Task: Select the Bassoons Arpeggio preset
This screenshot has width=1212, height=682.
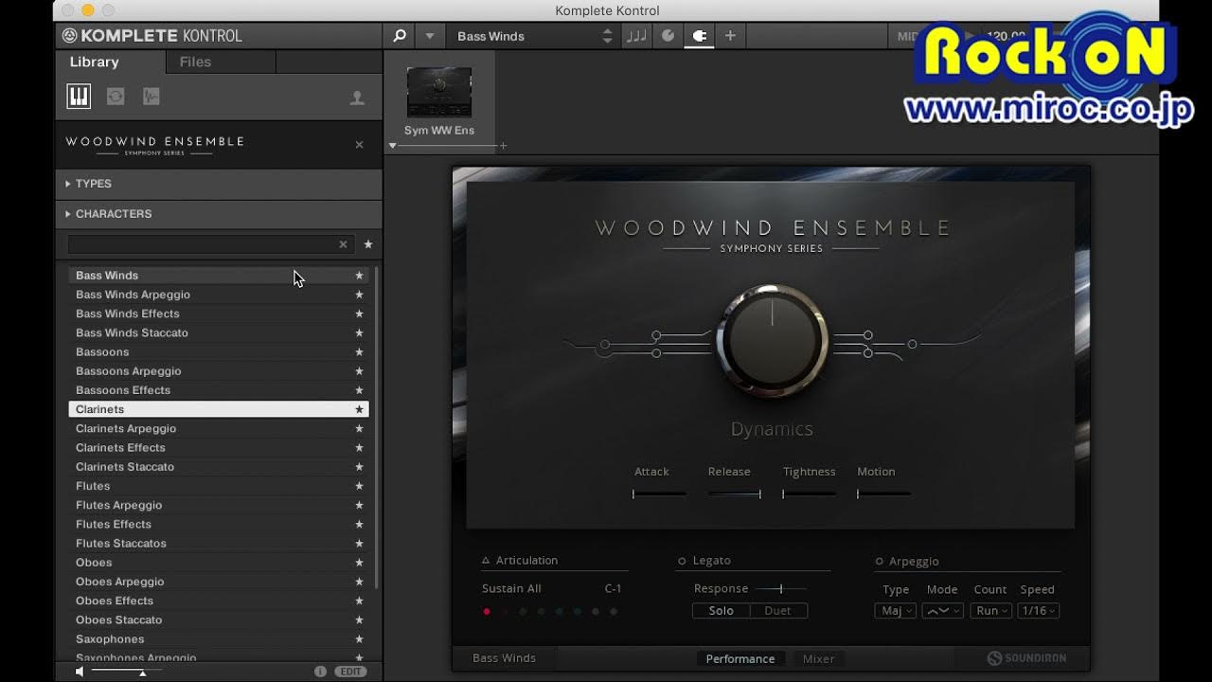Action: [219, 371]
